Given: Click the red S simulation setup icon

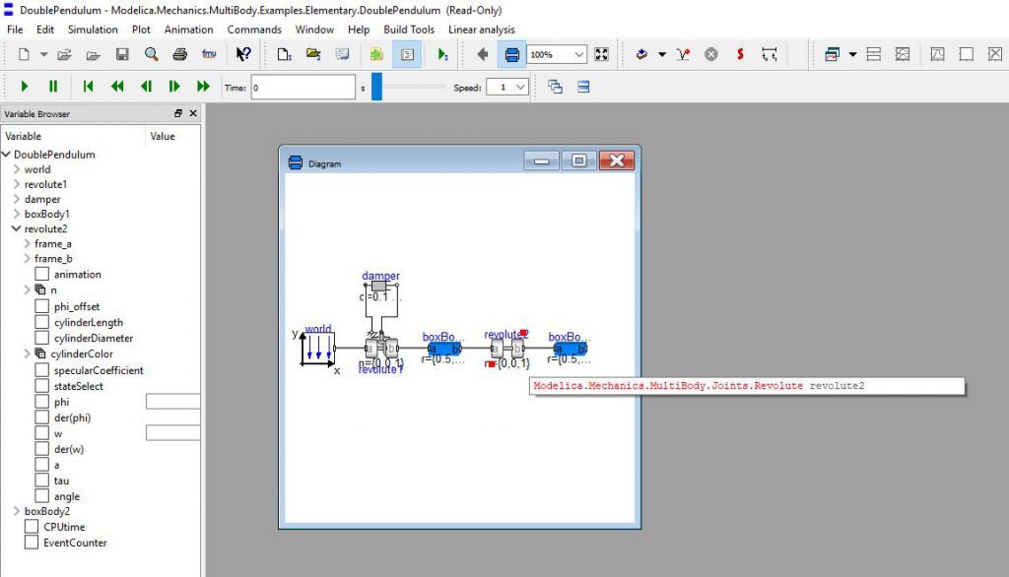Looking at the screenshot, I should (740, 55).
